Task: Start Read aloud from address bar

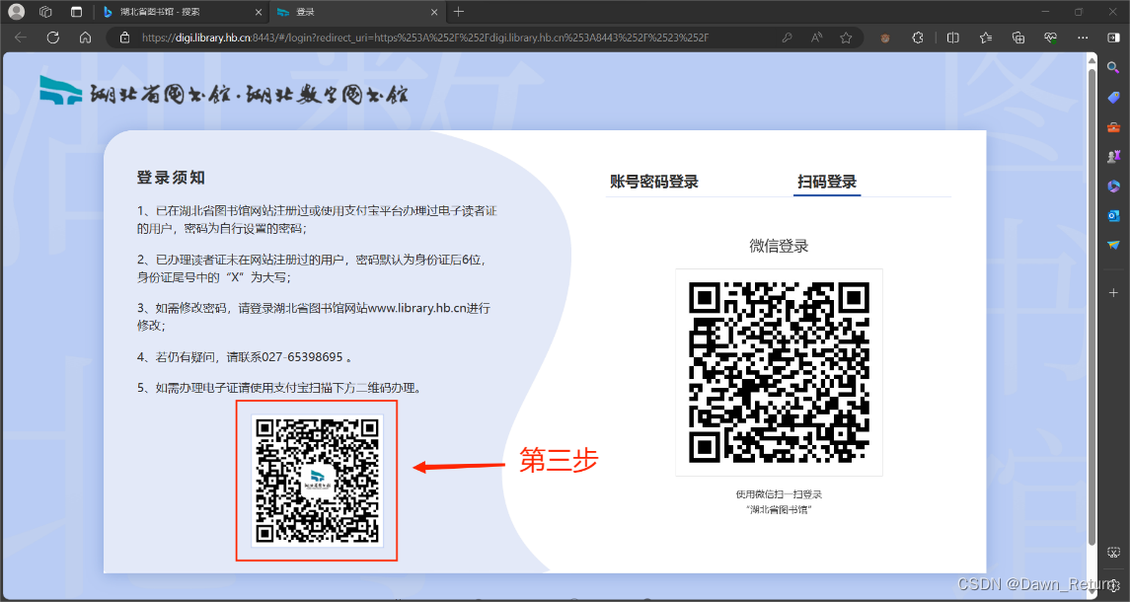Action: tap(816, 38)
